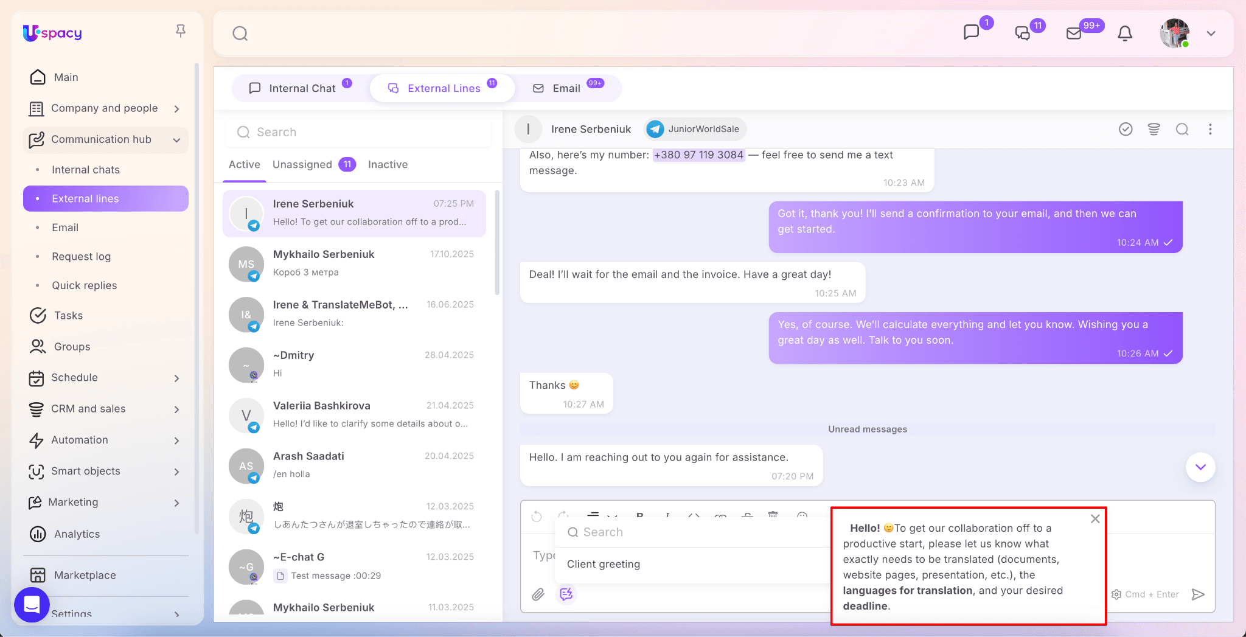Click the paperclip attachment icon
The image size is (1246, 637).
(538, 594)
